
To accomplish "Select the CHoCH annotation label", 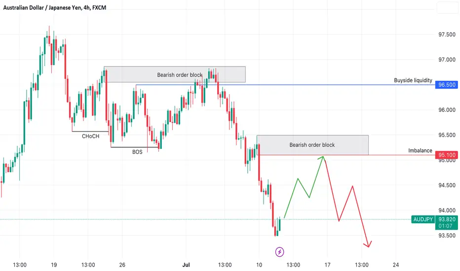I will pyautogui.click(x=90, y=136).
